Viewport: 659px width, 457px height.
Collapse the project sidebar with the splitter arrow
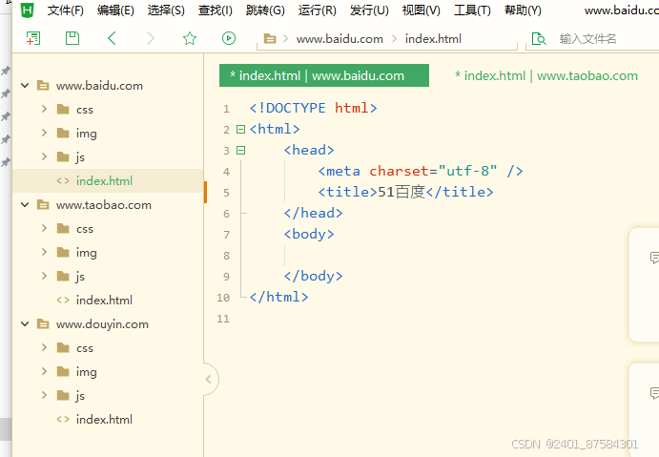(x=210, y=380)
